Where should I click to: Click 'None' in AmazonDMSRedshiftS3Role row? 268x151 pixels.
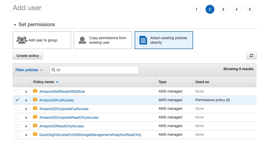click(x=199, y=91)
